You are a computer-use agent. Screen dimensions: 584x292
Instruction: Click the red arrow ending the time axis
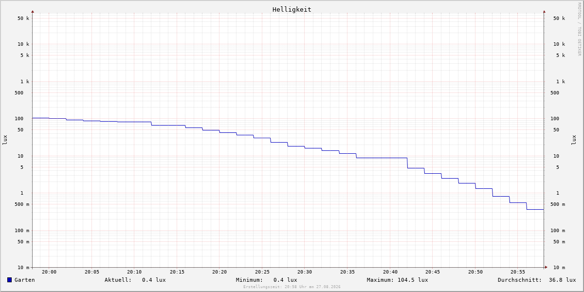(546, 267)
